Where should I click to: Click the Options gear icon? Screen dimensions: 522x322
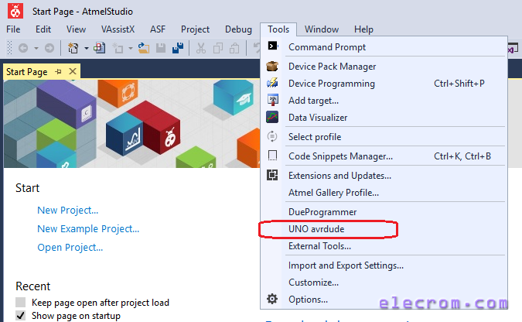coord(272,299)
